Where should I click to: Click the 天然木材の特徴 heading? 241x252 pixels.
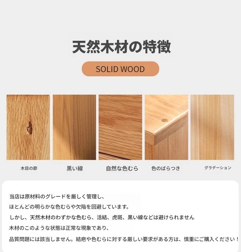click(121, 47)
